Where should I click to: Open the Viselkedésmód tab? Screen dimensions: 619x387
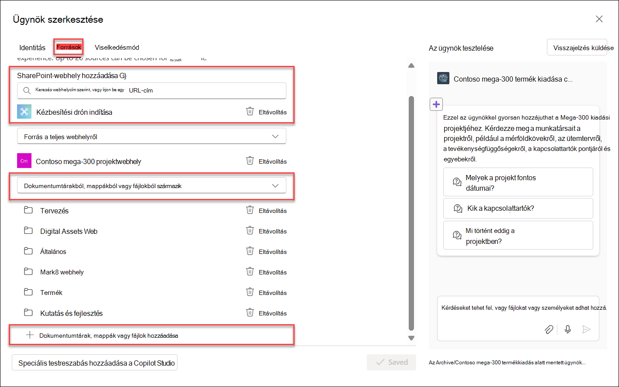pyautogui.click(x=117, y=47)
